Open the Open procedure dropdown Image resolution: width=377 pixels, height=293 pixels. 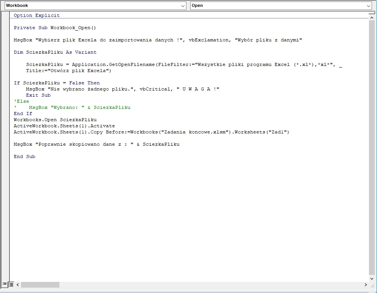tap(281, 5)
